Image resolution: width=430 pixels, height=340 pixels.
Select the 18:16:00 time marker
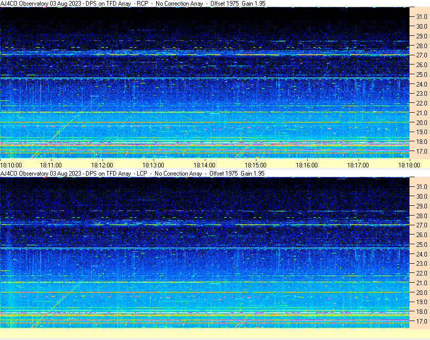click(x=307, y=165)
